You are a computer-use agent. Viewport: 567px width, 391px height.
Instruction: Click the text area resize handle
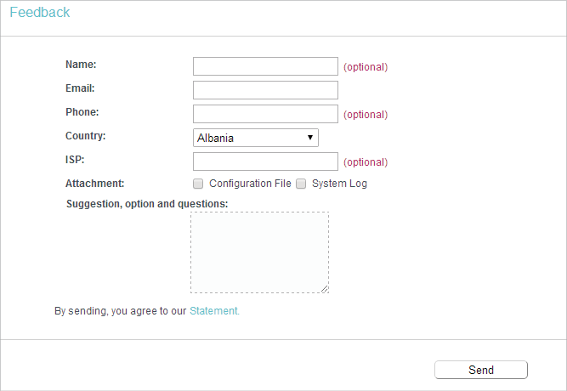[x=325, y=289]
